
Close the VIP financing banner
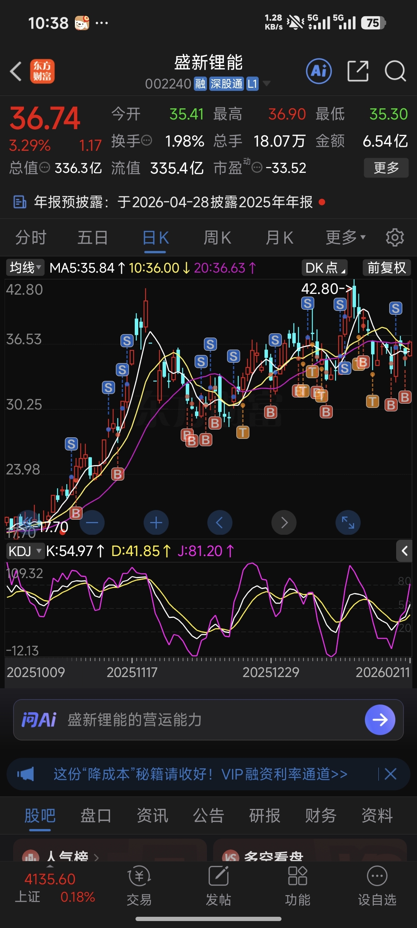(x=390, y=774)
